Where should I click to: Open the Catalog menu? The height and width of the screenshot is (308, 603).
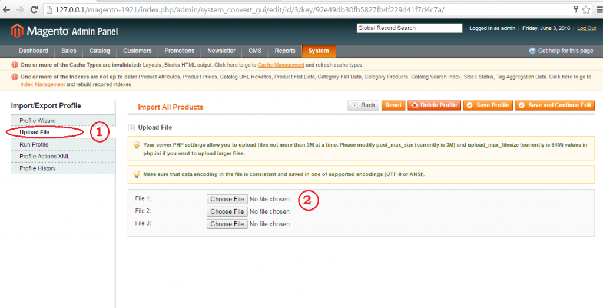pos(100,51)
